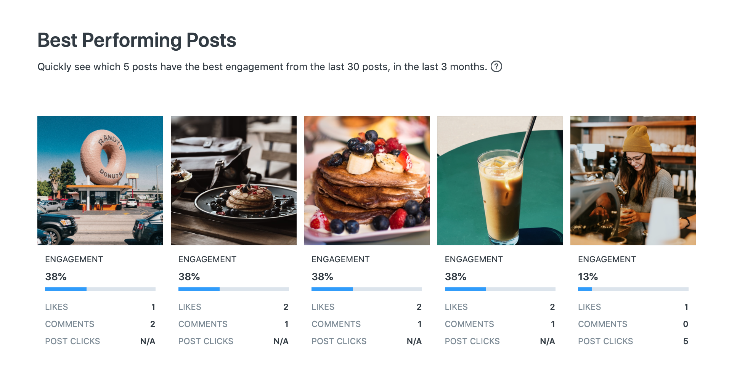
Task: Click the iced coffee post engagement bar
Action: pos(500,289)
